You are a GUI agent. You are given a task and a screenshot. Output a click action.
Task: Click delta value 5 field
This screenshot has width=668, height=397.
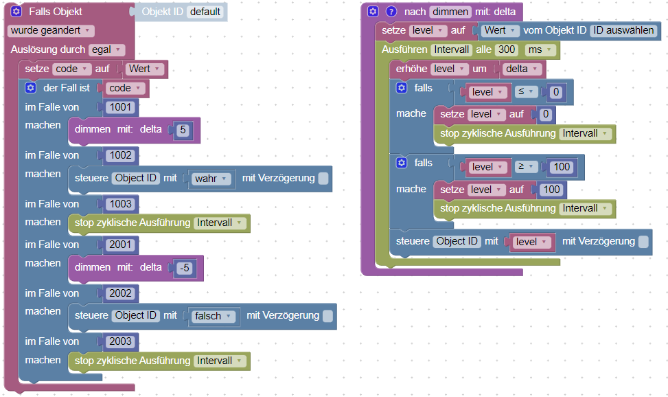tap(183, 130)
